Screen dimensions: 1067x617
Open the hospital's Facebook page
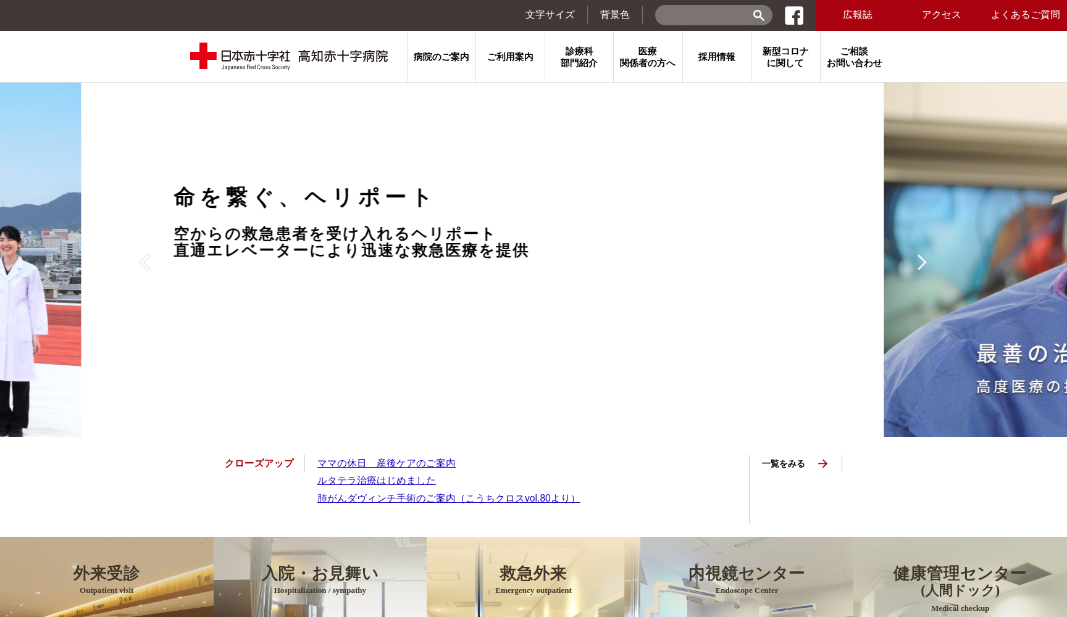tap(794, 15)
